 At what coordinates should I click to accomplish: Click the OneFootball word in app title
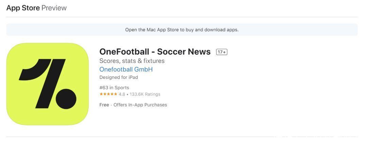pyautogui.click(x=124, y=52)
